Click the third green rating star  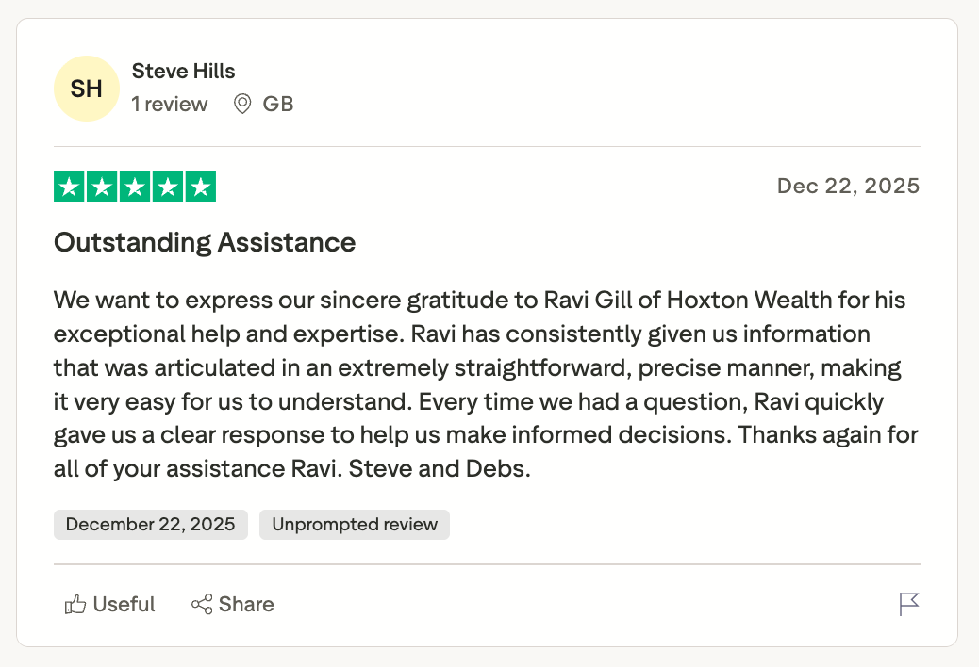click(x=135, y=187)
